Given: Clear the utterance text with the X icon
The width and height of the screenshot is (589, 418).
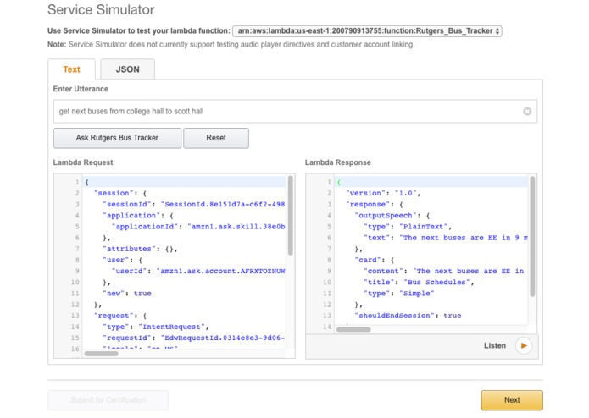Looking at the screenshot, I should pyautogui.click(x=527, y=111).
